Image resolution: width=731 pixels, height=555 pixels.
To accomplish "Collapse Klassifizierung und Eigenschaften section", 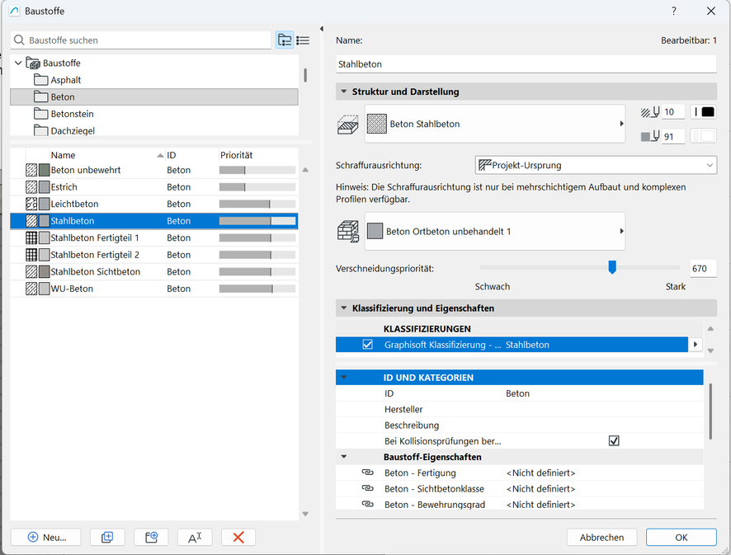I will 344,308.
